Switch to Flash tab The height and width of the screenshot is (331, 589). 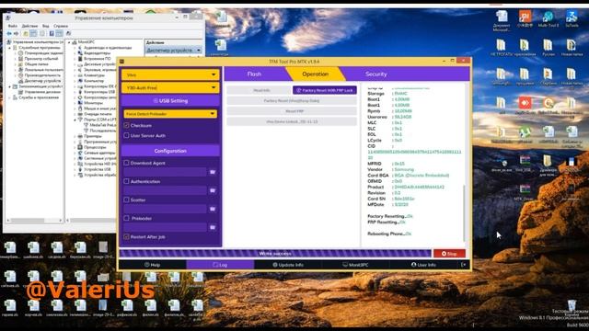(x=254, y=74)
